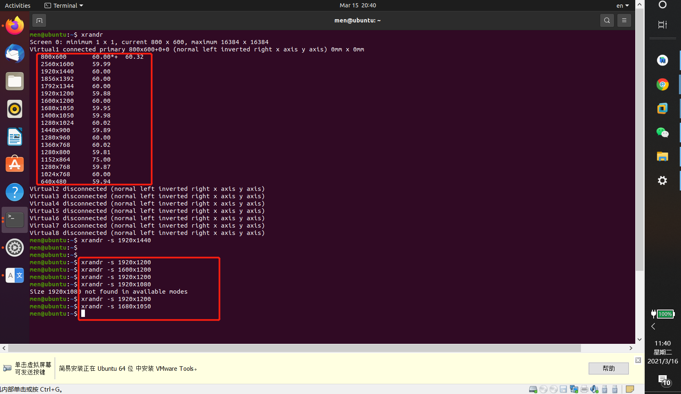The image size is (681, 394).
Task: Close the VMware Tools install notice bar
Action: coord(638,360)
